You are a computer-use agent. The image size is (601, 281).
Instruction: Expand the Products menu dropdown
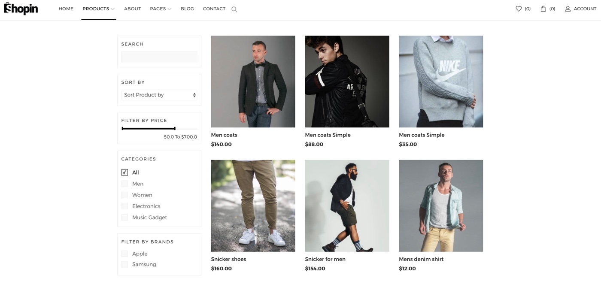[98, 9]
